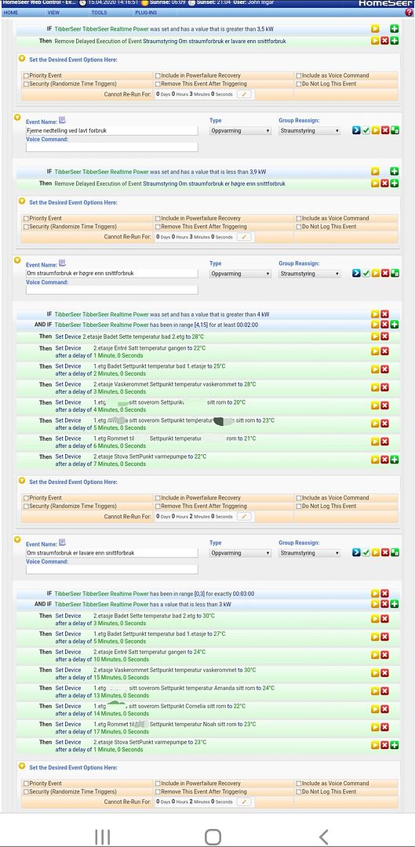Edit the 'bad 2.etg to 28°C' action
The width and height of the screenshot is (415, 847).
click(x=375, y=336)
